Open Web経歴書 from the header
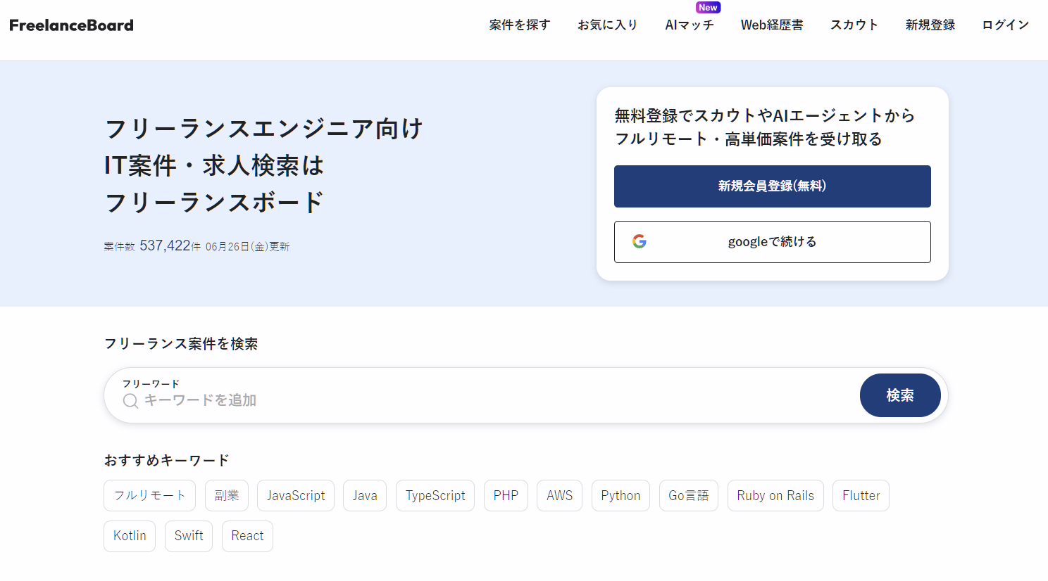This screenshot has height=581, width=1048. click(x=772, y=25)
